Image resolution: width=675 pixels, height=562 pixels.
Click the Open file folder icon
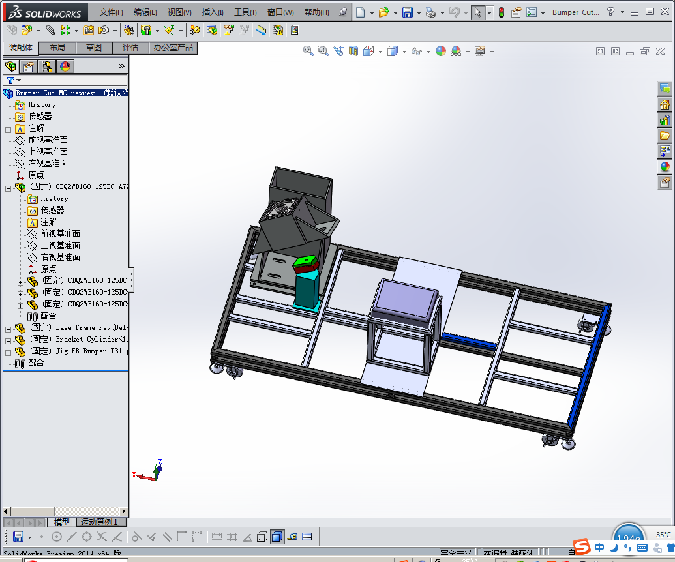pos(383,12)
